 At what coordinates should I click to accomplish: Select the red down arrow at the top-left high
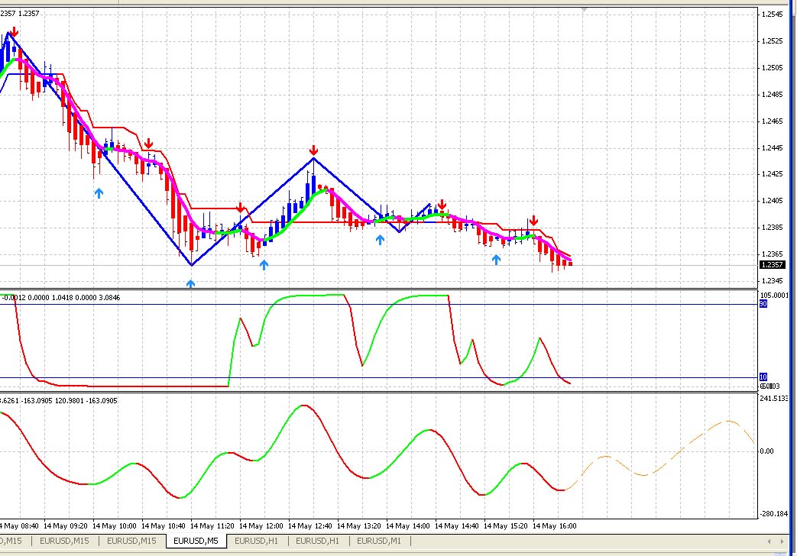tap(14, 32)
